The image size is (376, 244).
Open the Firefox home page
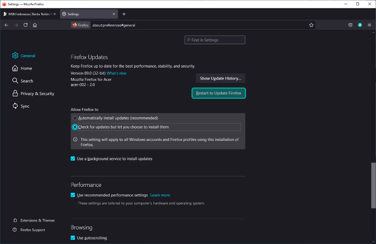pyautogui.click(x=35, y=25)
